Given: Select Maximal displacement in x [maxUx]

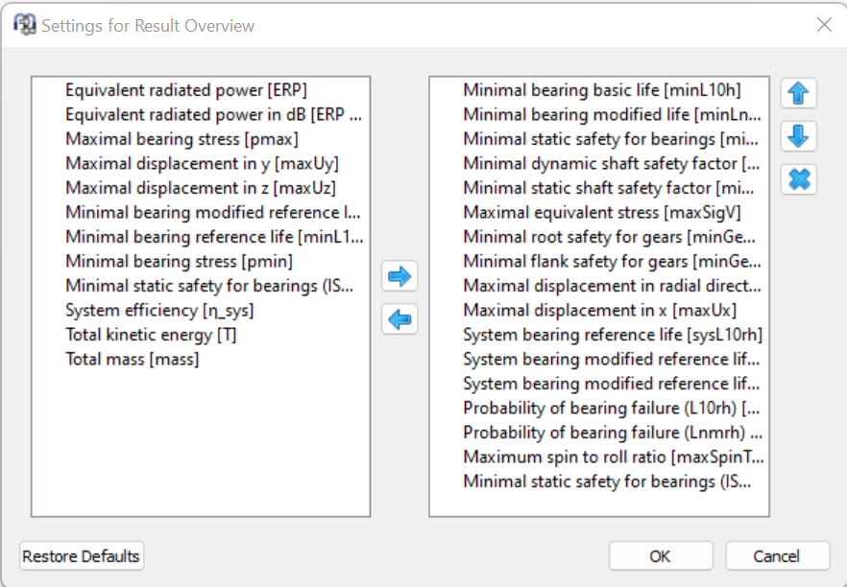Looking at the screenshot, I should point(599,310).
